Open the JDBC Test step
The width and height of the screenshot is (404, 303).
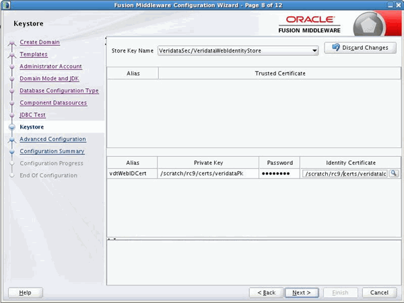click(x=32, y=114)
